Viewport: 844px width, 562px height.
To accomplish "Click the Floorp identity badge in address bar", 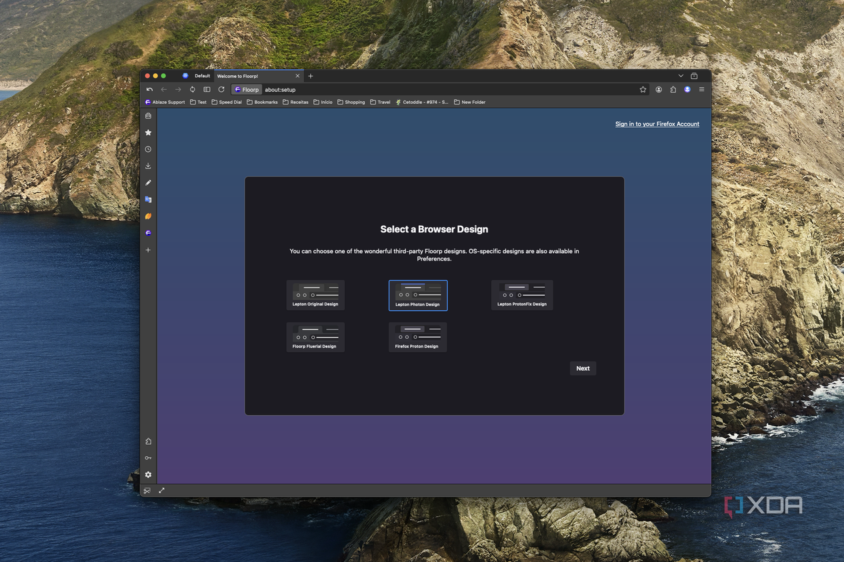I will 247,89.
